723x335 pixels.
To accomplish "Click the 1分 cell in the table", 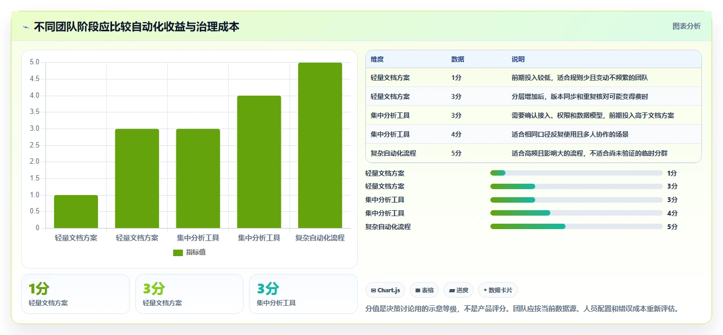I will [x=456, y=78].
